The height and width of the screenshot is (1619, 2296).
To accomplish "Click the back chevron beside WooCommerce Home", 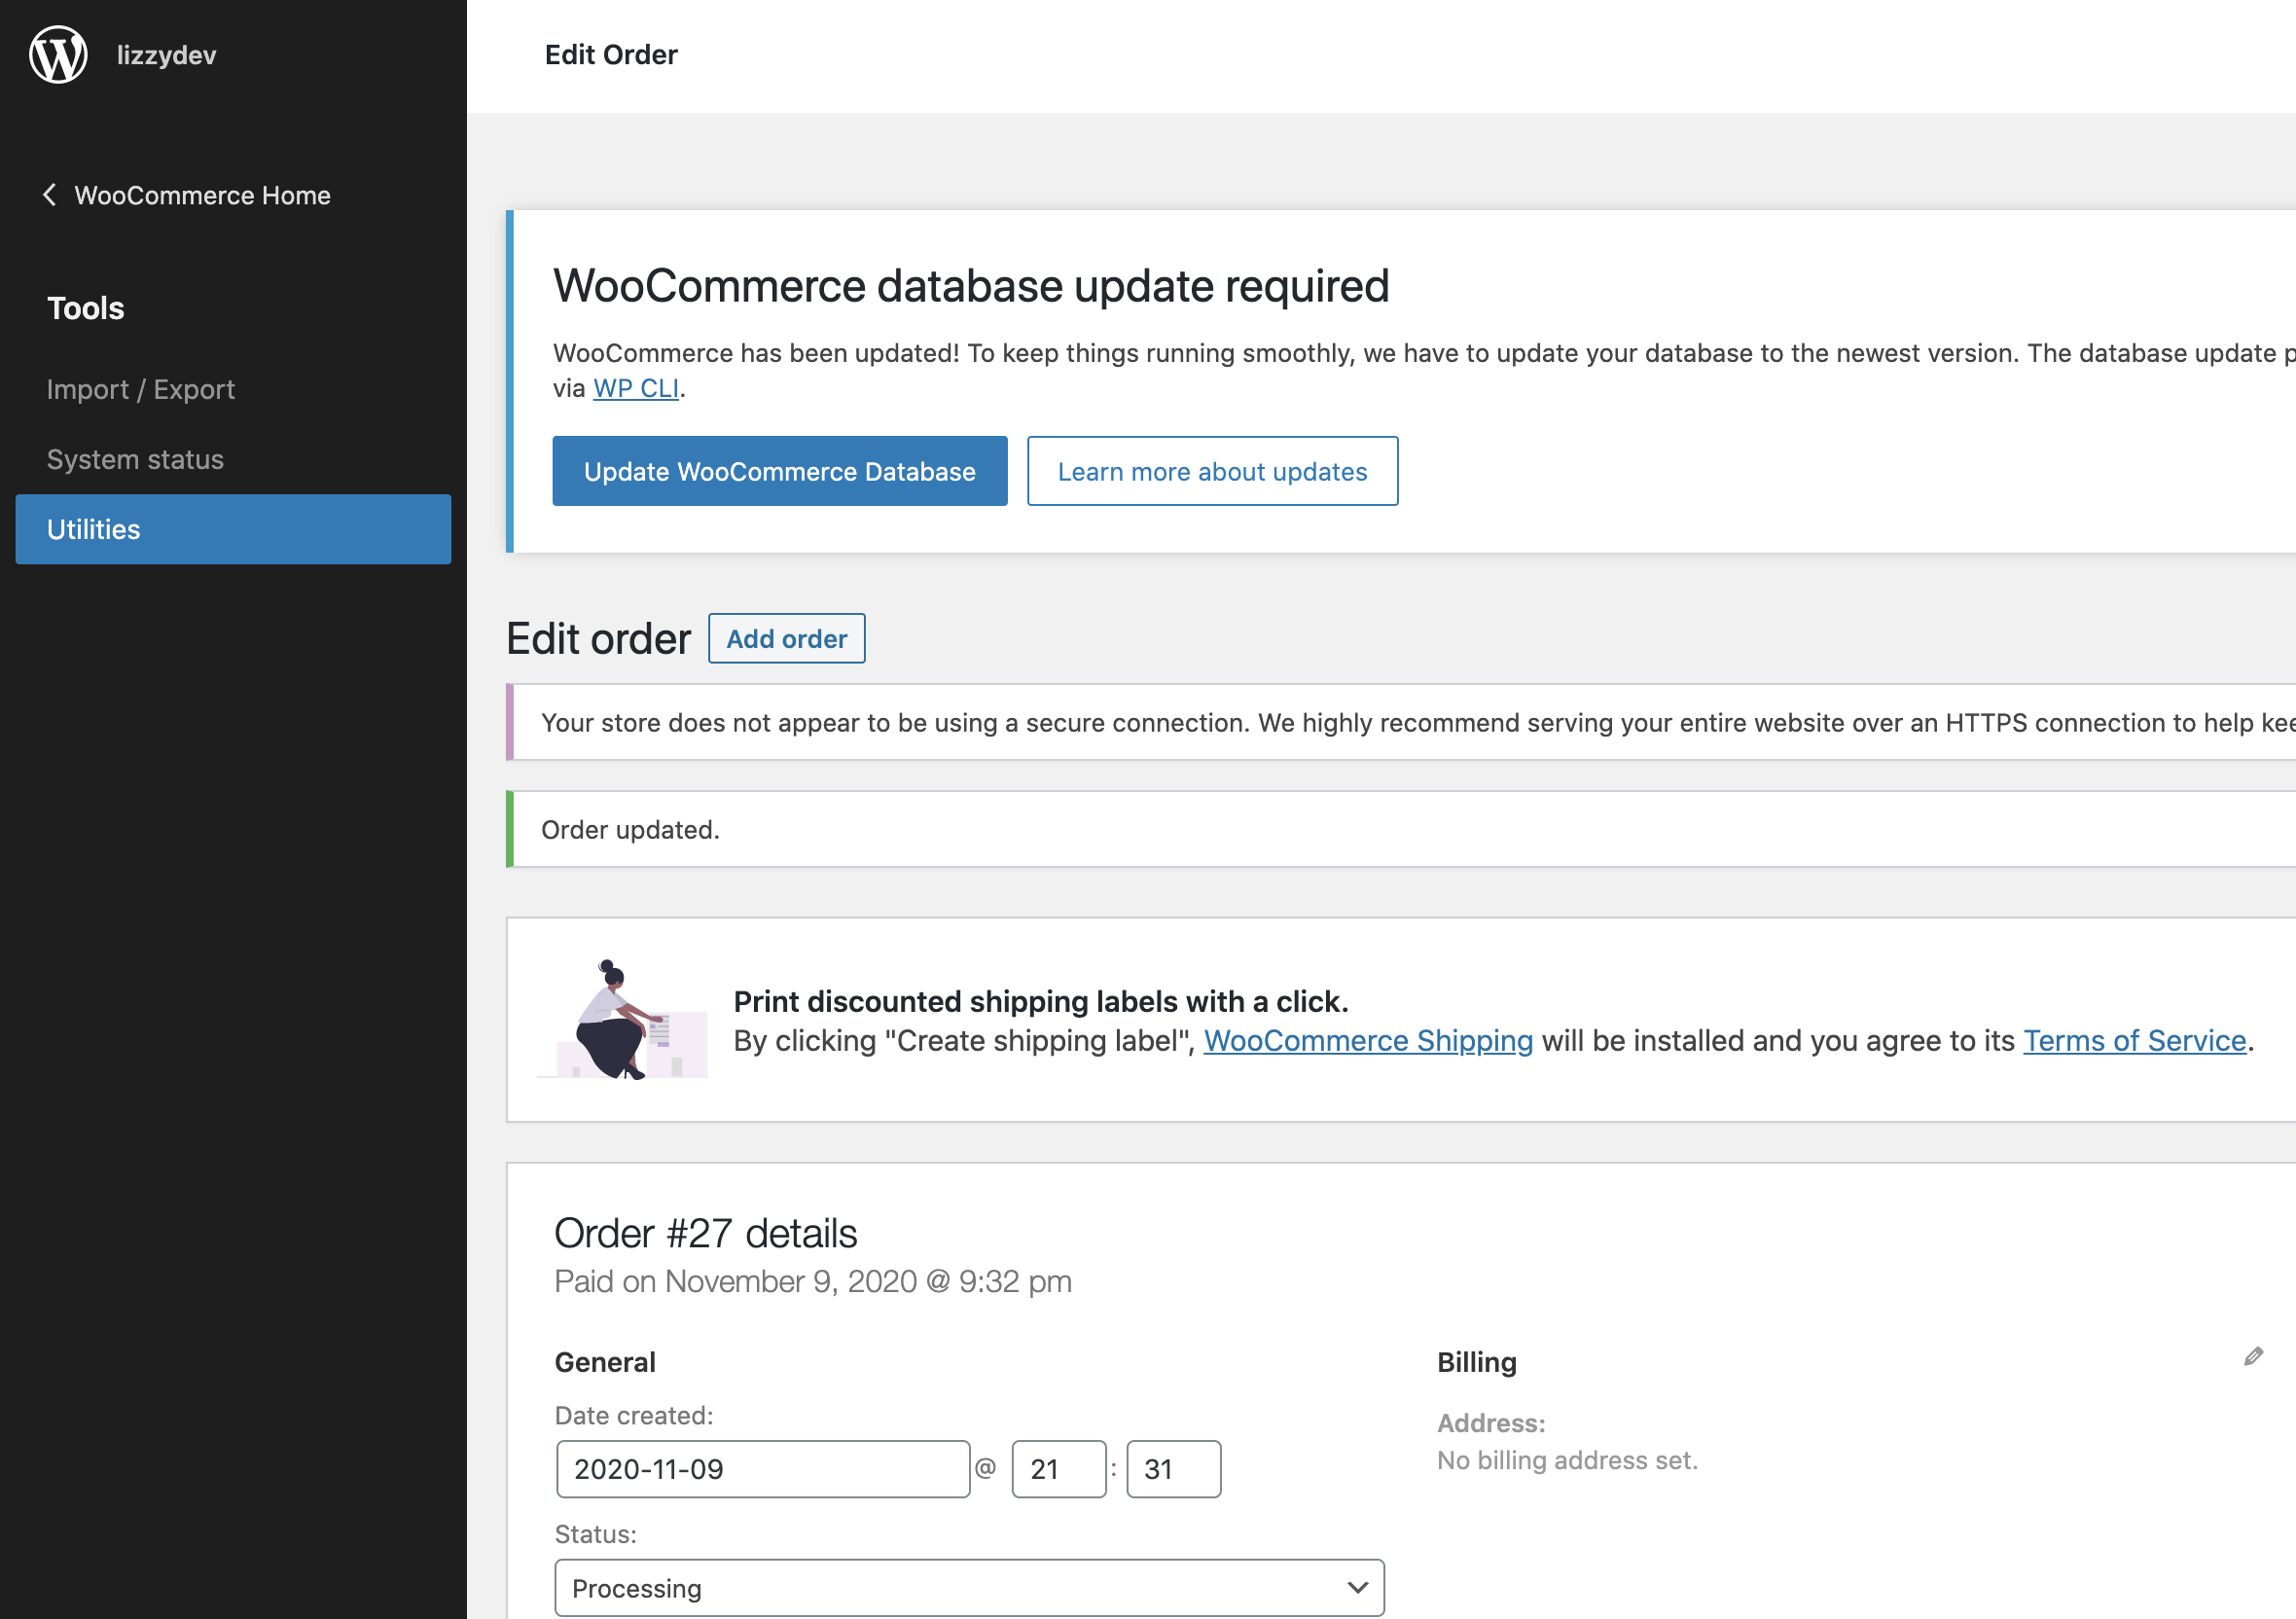I will (49, 195).
